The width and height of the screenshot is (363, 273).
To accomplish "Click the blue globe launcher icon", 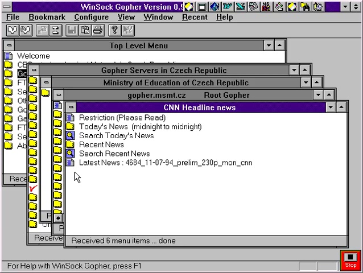I will pos(214,7).
